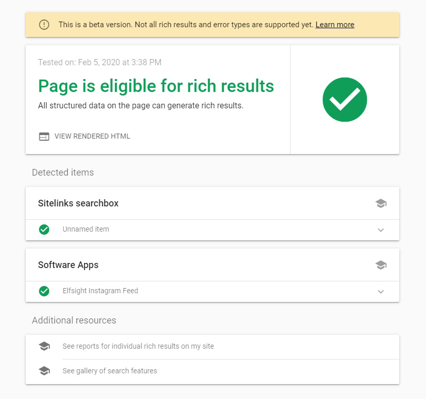Expand the Unnamed item details chevron
The image size is (426, 399).
click(381, 230)
